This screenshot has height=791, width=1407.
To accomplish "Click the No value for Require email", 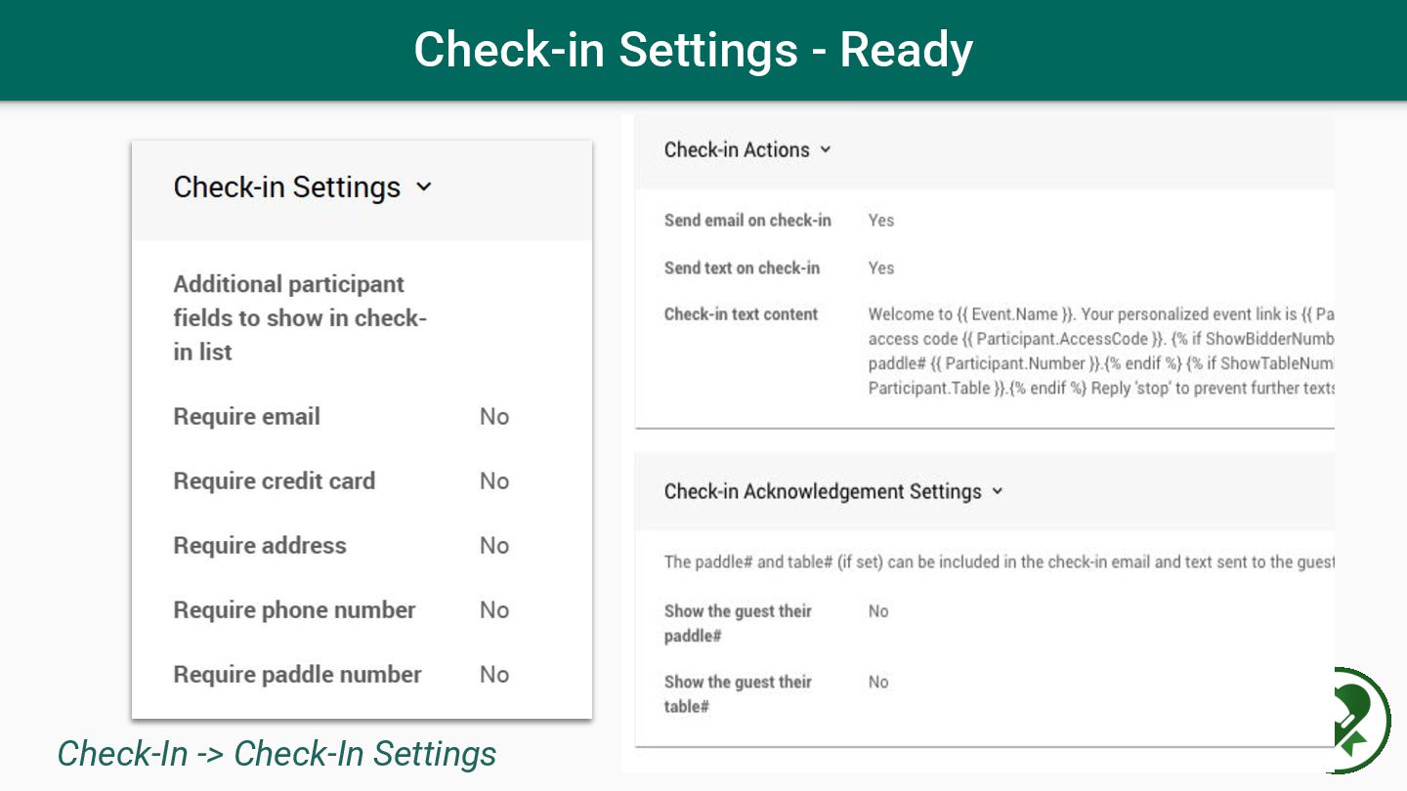I will (494, 417).
